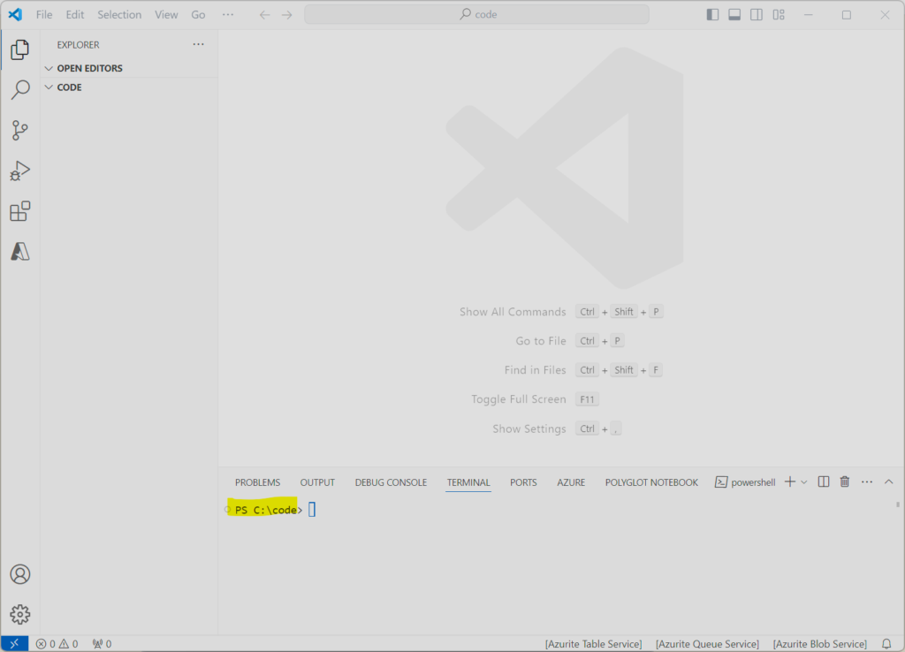This screenshot has height=652, width=905.
Task: Switch to the DEBUG CONSOLE tab
Action: tap(391, 482)
